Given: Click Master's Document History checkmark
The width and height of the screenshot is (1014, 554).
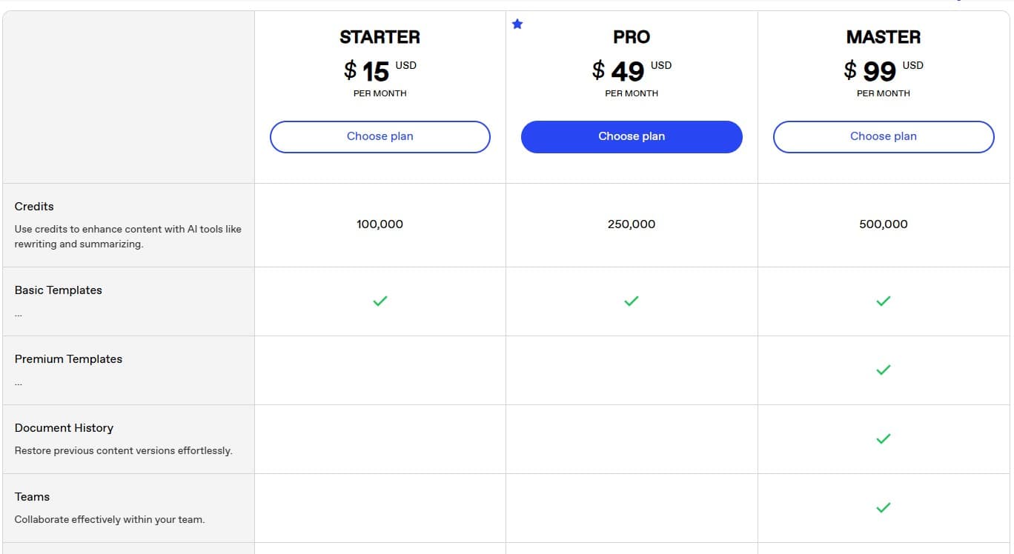Looking at the screenshot, I should pyautogui.click(x=883, y=438).
